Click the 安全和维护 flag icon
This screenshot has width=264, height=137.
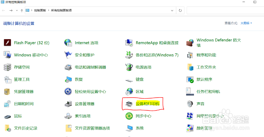pos(68,55)
